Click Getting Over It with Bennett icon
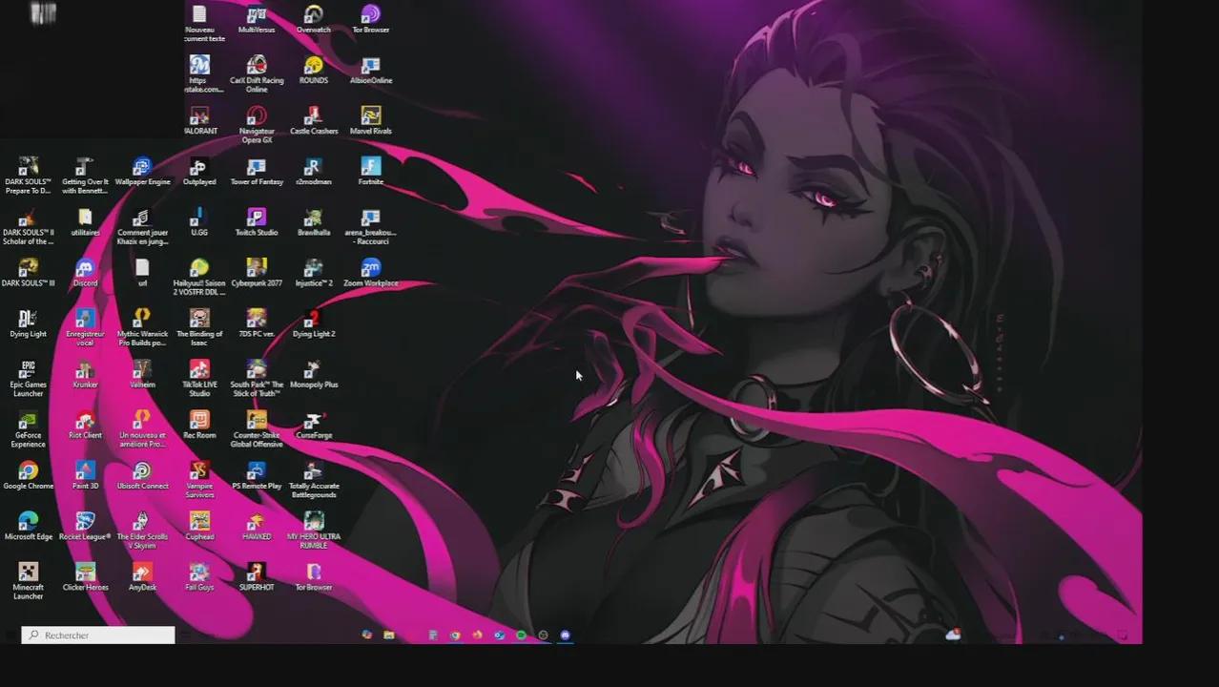 click(85, 176)
